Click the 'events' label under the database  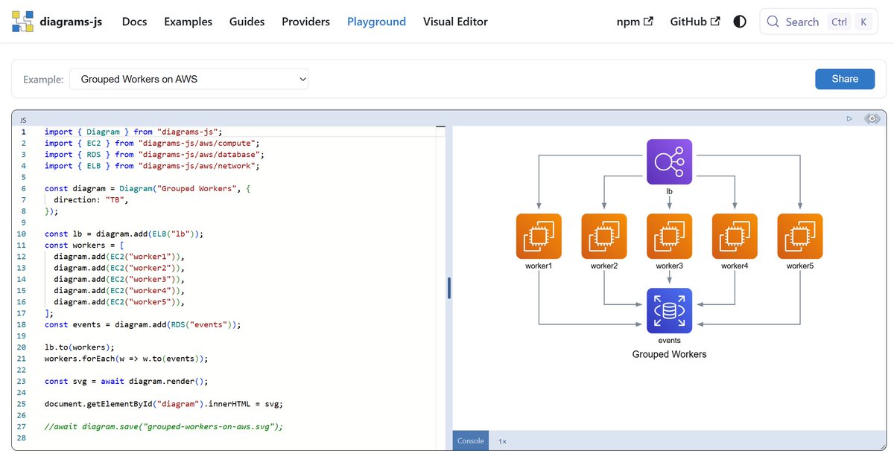[669, 340]
